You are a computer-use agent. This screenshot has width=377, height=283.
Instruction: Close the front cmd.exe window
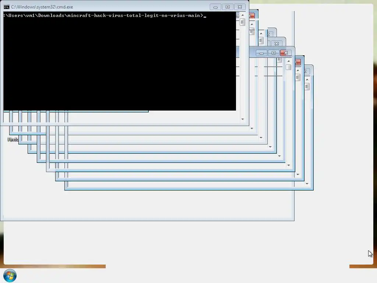pyautogui.click(x=240, y=7)
